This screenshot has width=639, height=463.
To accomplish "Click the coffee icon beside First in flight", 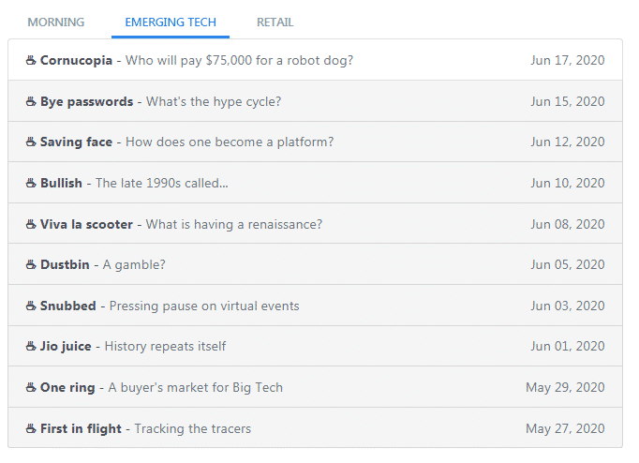I will [31, 428].
